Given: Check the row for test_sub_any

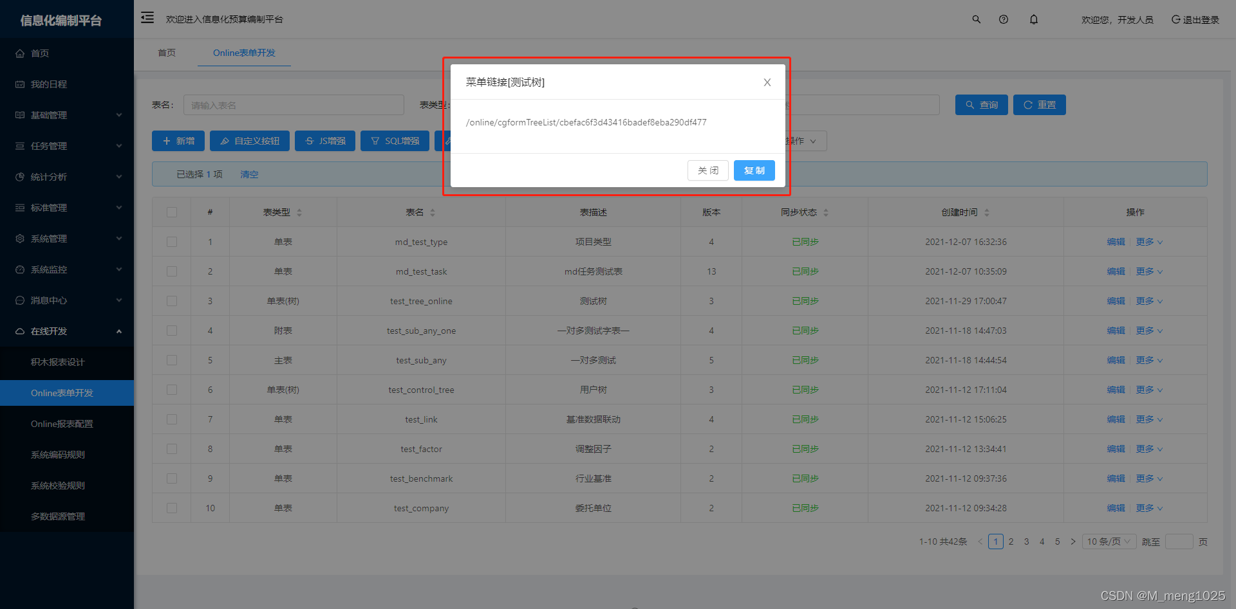Looking at the screenshot, I should coord(172,360).
